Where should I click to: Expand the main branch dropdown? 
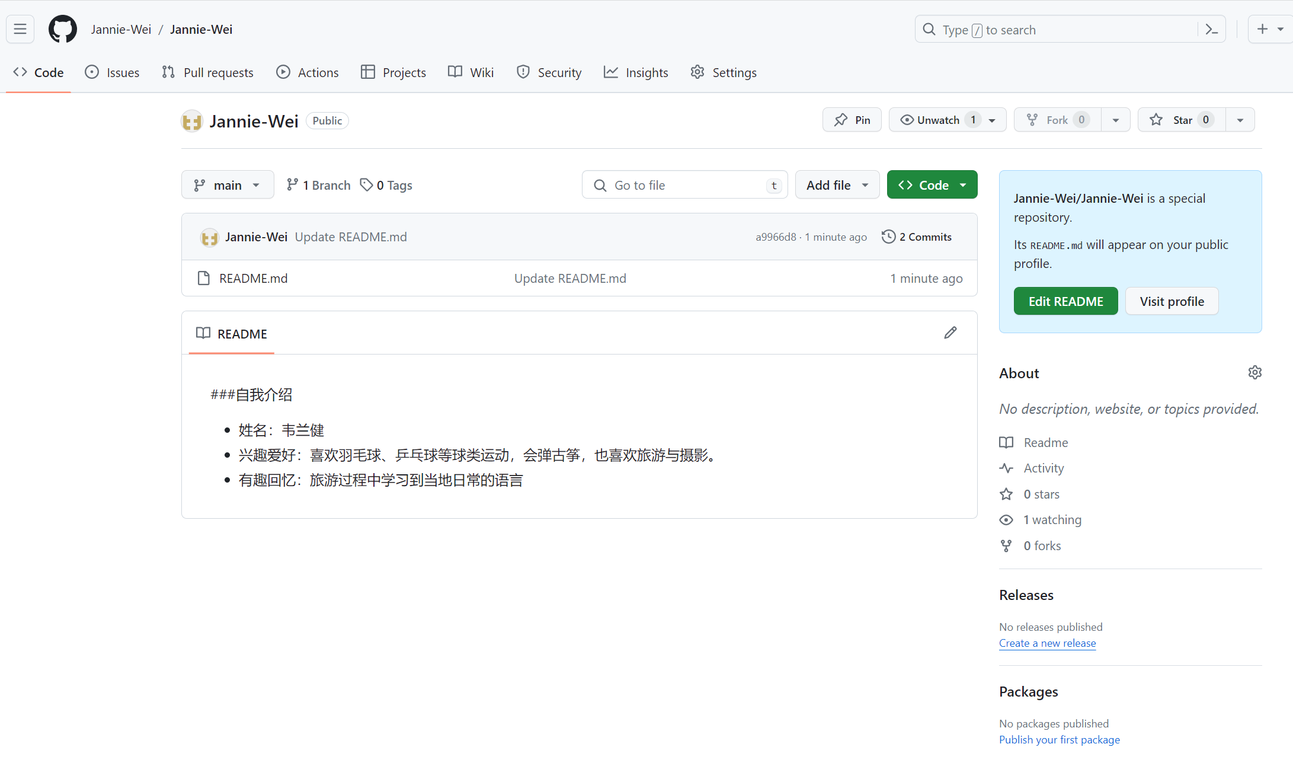click(x=228, y=186)
